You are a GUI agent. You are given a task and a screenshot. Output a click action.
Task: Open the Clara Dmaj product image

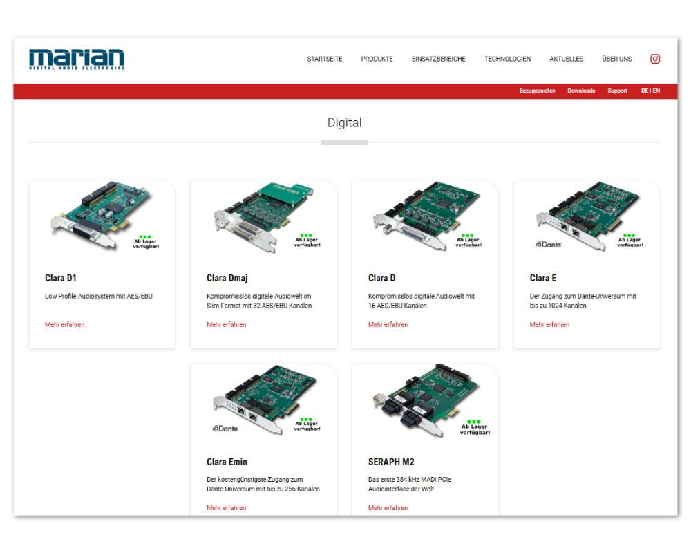263,218
